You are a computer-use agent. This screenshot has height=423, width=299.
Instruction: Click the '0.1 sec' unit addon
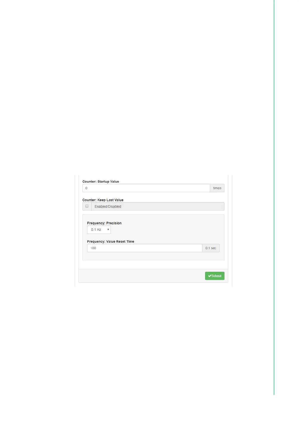click(211, 248)
